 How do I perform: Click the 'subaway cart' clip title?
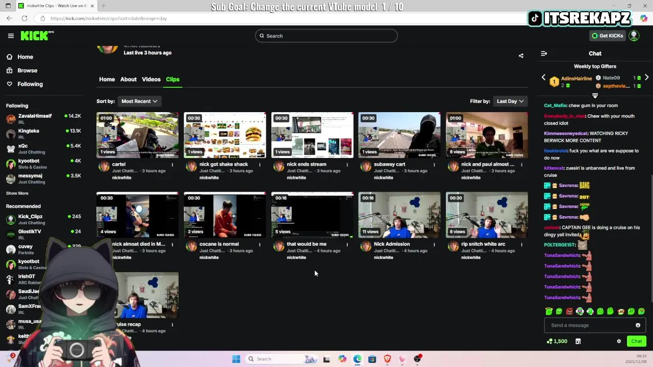[x=389, y=165]
